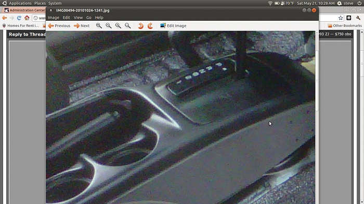Open the Other Bookmarks folder

pyautogui.click(x=345, y=26)
